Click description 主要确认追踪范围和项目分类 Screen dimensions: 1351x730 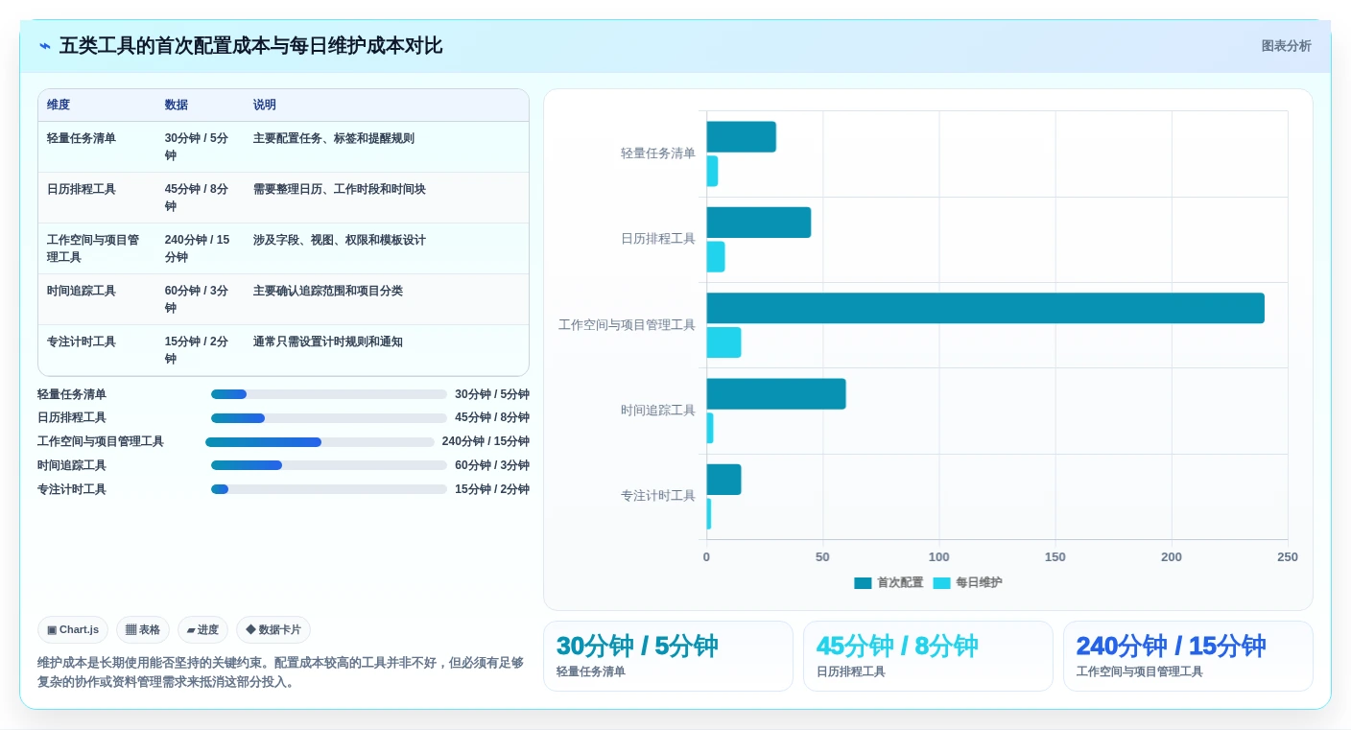pyautogui.click(x=328, y=291)
